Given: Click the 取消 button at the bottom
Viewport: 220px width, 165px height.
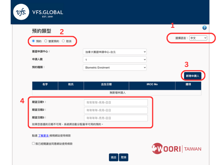Looking at the screenshot, I should pyautogui.click(x=123, y=157).
